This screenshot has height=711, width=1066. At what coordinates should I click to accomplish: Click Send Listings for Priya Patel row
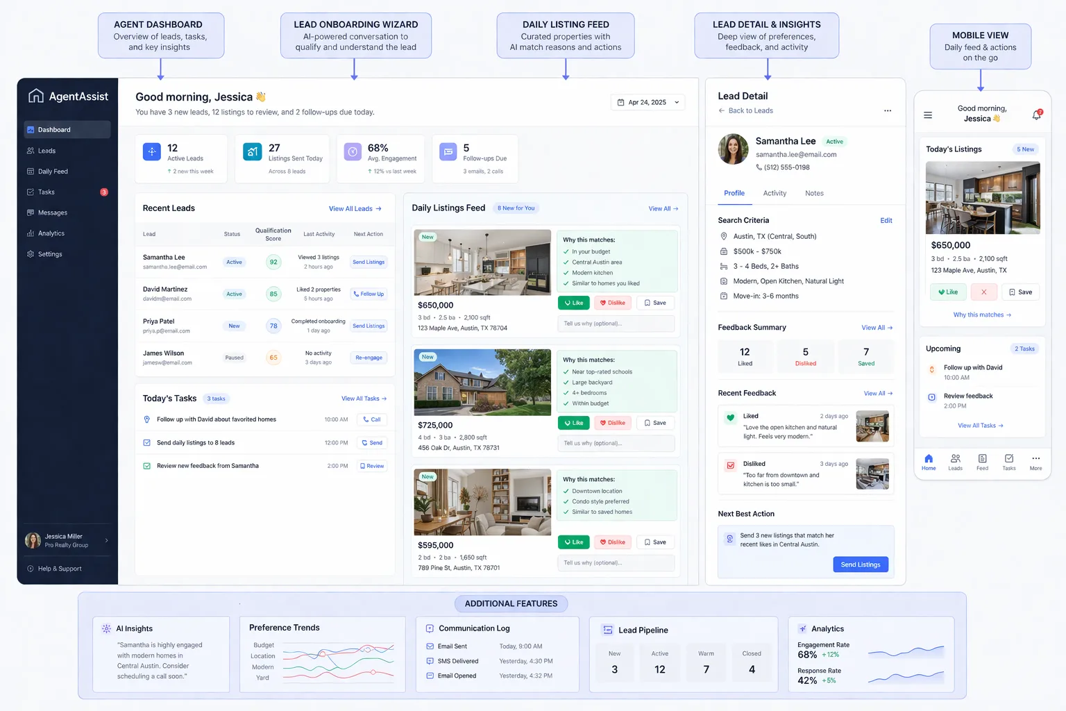pyautogui.click(x=369, y=326)
